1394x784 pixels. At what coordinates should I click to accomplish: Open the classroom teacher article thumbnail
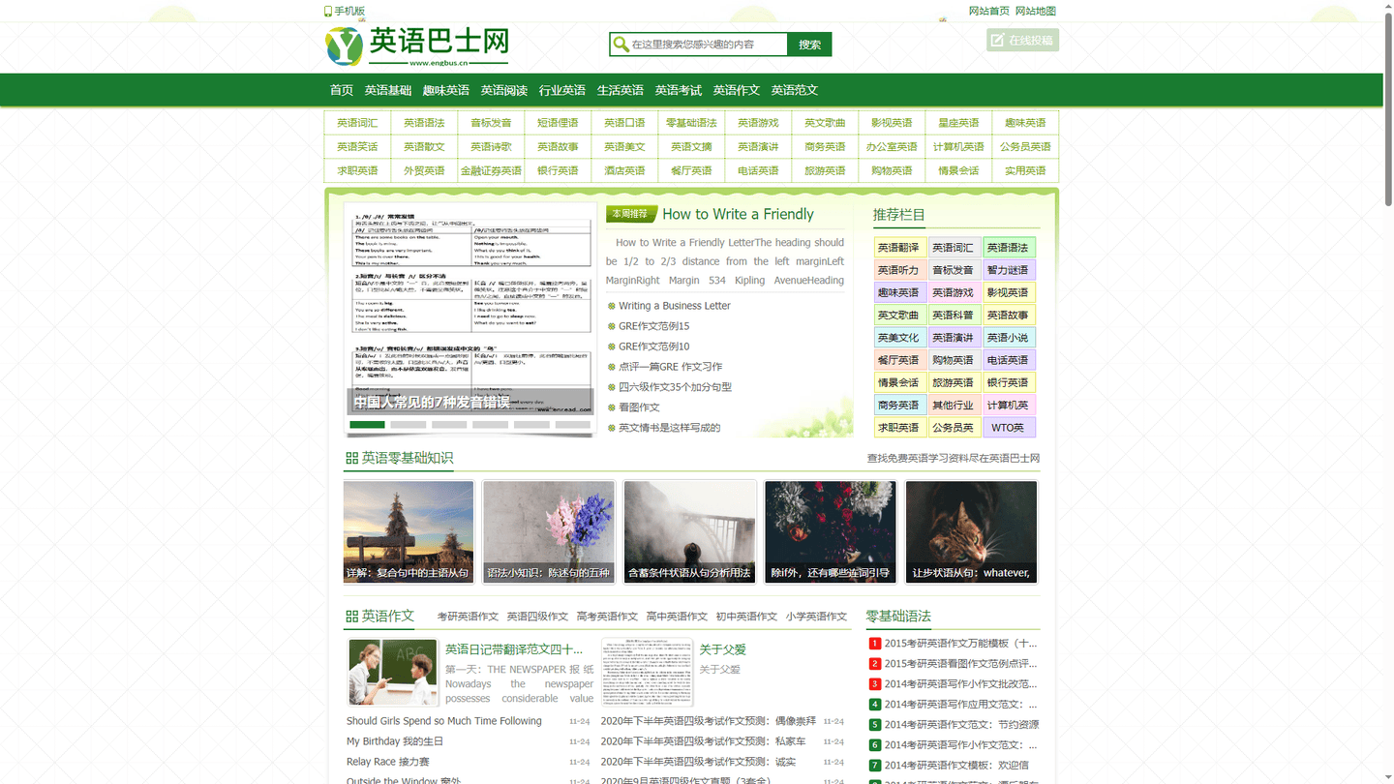click(x=392, y=672)
